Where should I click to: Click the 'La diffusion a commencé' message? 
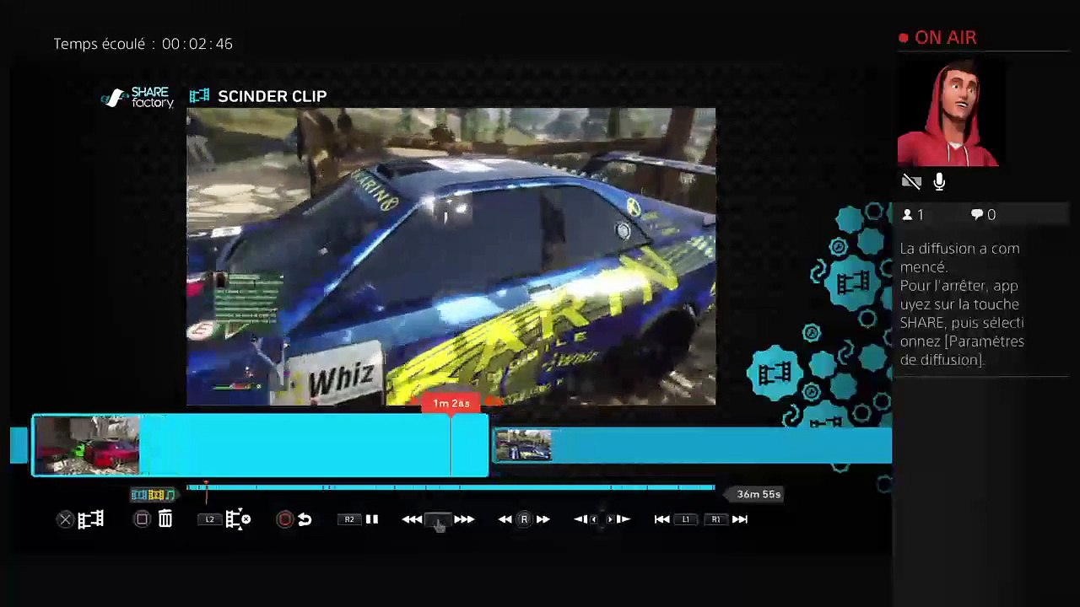pos(962,303)
